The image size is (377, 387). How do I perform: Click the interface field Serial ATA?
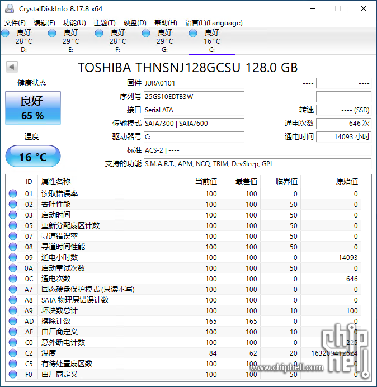[194, 110]
